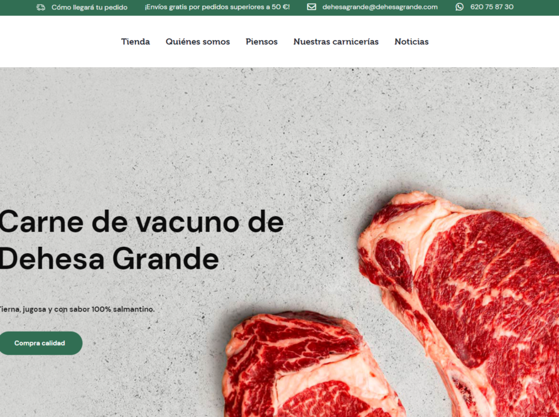Open the Quiénes somos menu item
This screenshot has height=417, width=559.
point(198,41)
